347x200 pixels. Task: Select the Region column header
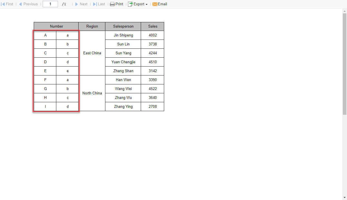point(92,26)
